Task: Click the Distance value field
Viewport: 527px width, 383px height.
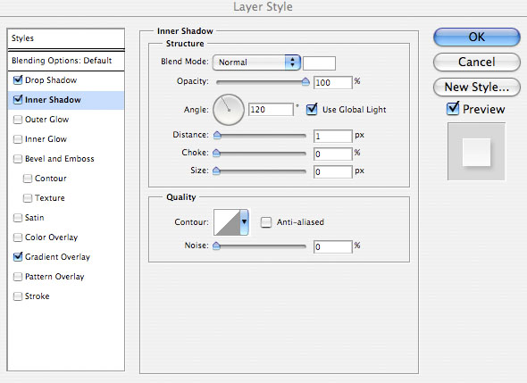Action: [x=333, y=136]
